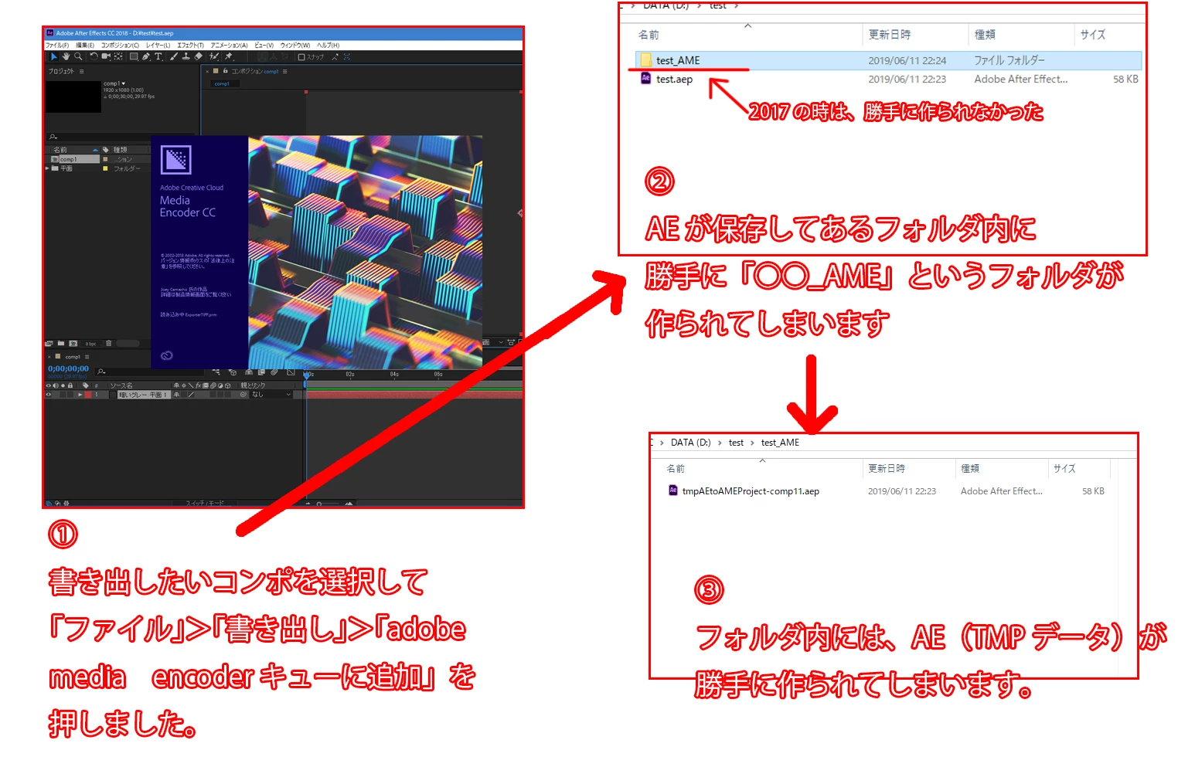Open the コンポジション comp1 panel options menu
This screenshot has width=1178, height=767.
[284, 71]
